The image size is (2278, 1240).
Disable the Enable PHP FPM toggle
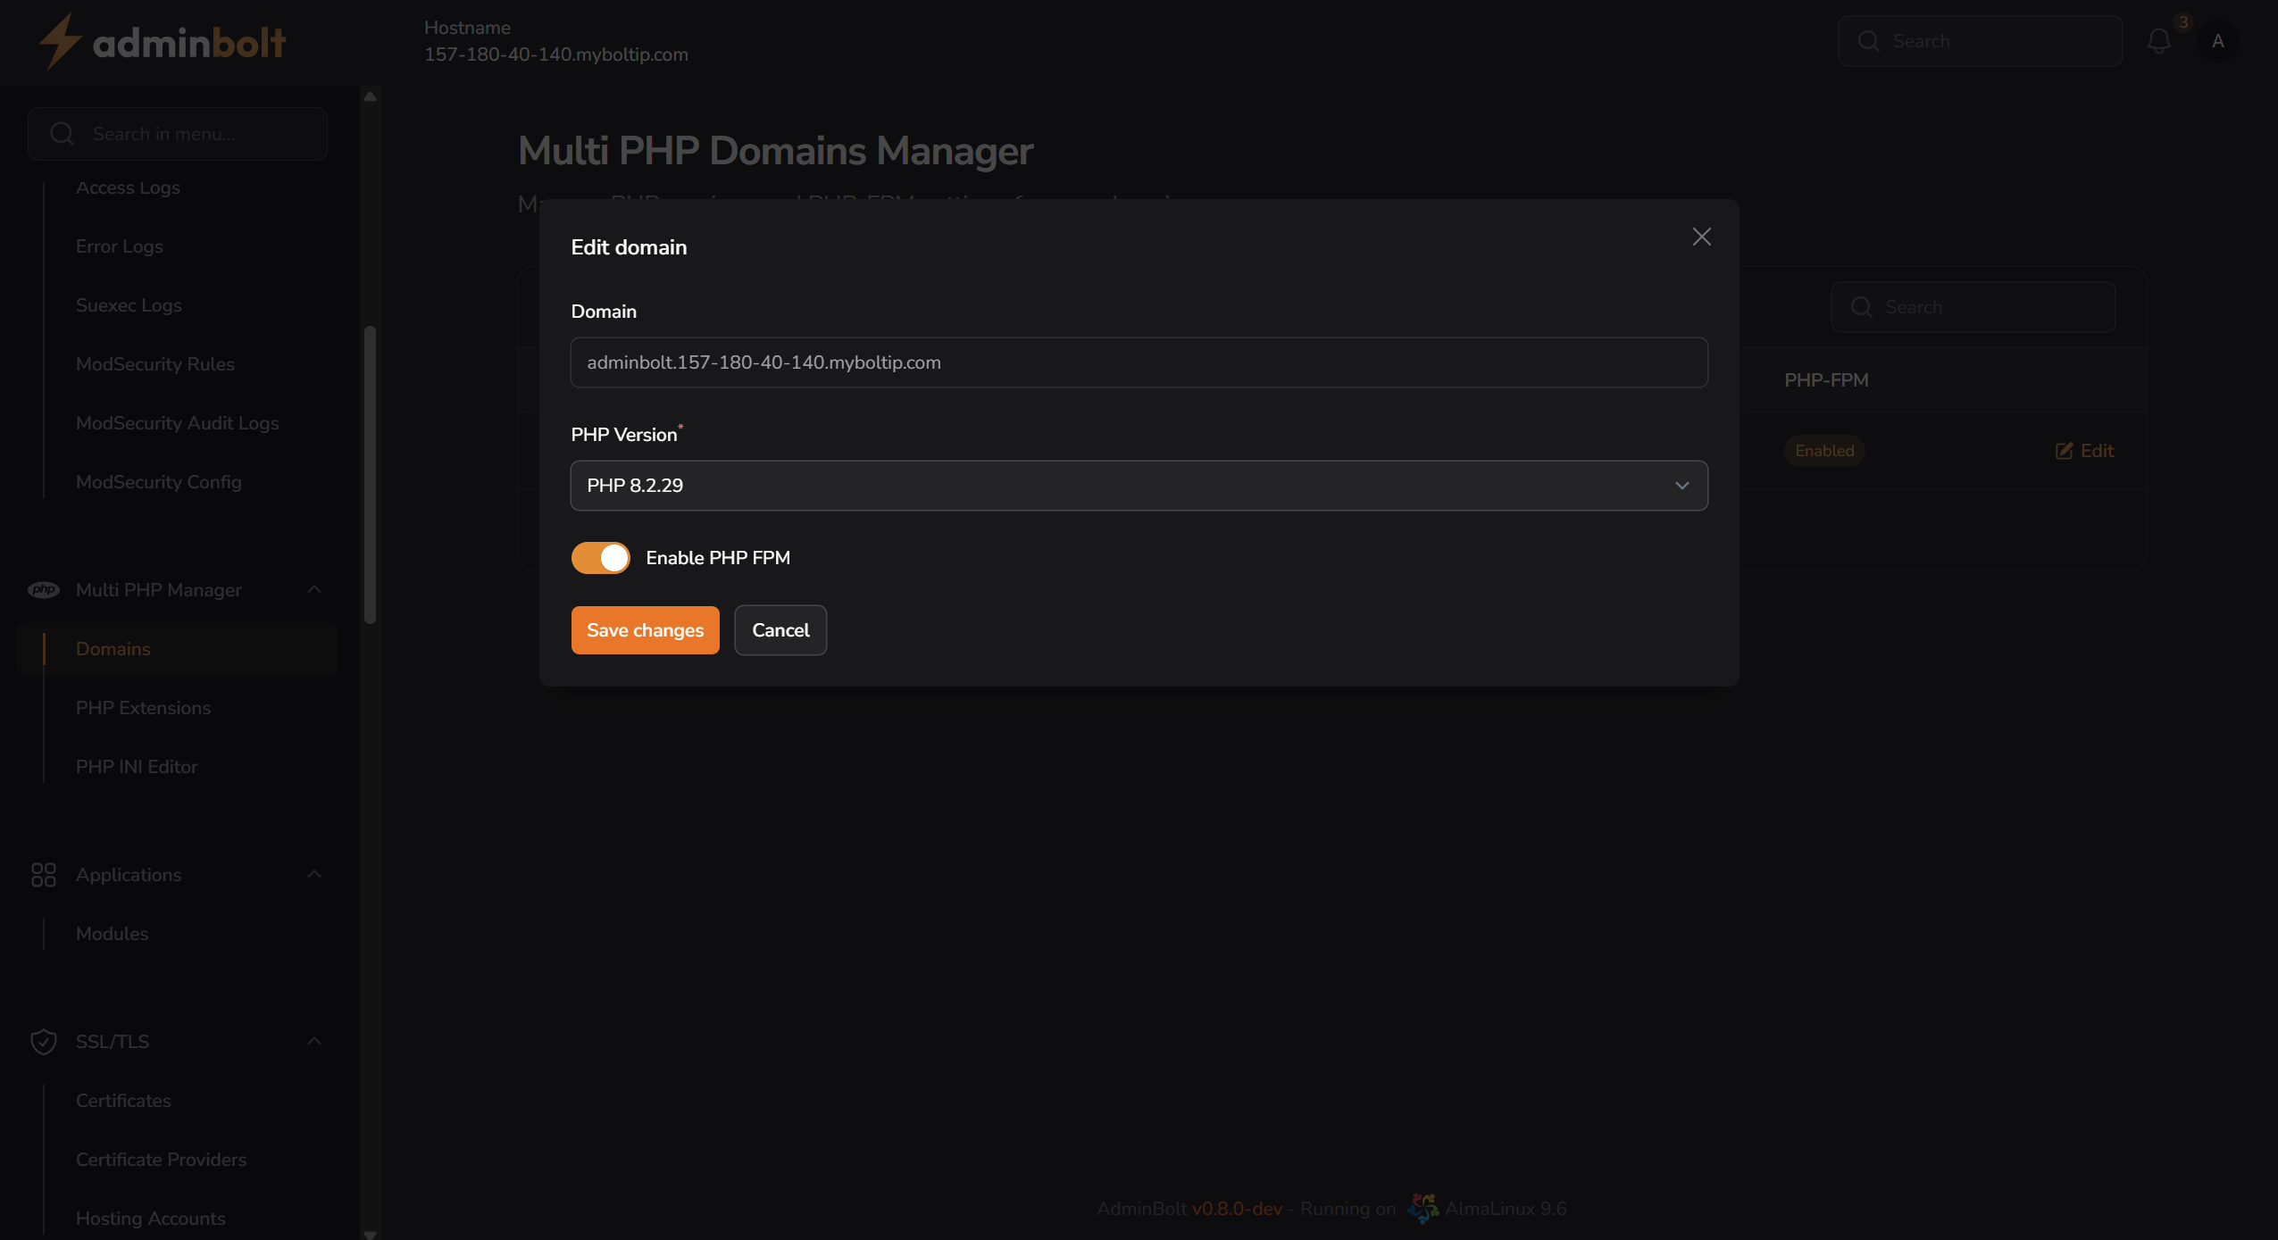coord(600,557)
